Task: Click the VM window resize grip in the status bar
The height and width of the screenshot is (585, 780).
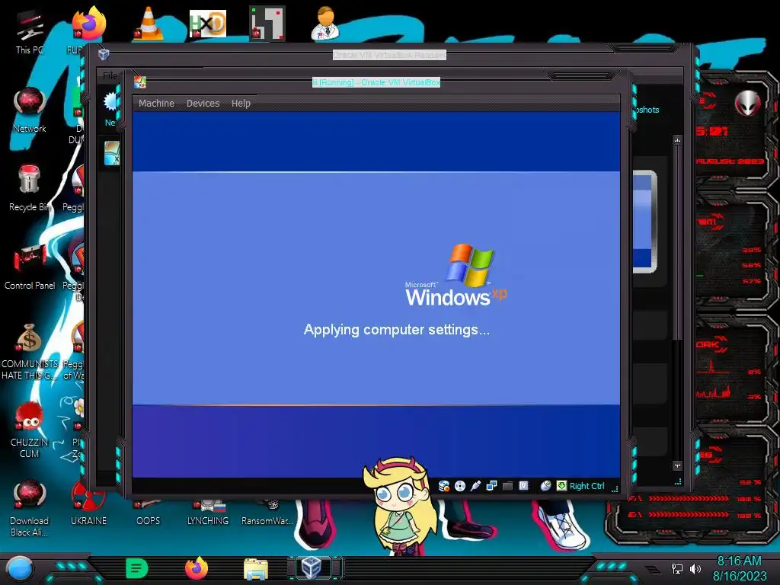Action: click(615, 488)
